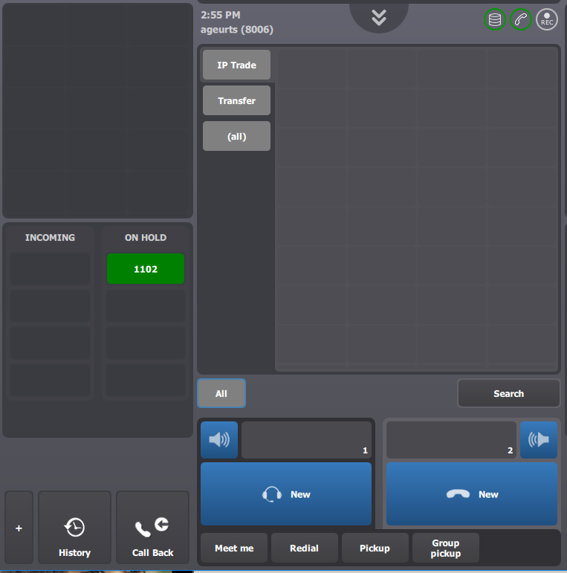Click line 2 display field
567x573 pixels.
451,440
